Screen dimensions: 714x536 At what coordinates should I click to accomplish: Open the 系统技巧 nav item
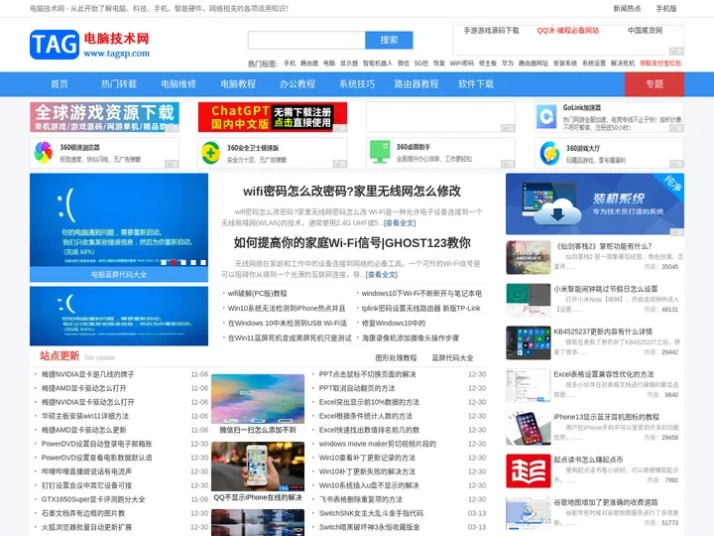coord(357,83)
